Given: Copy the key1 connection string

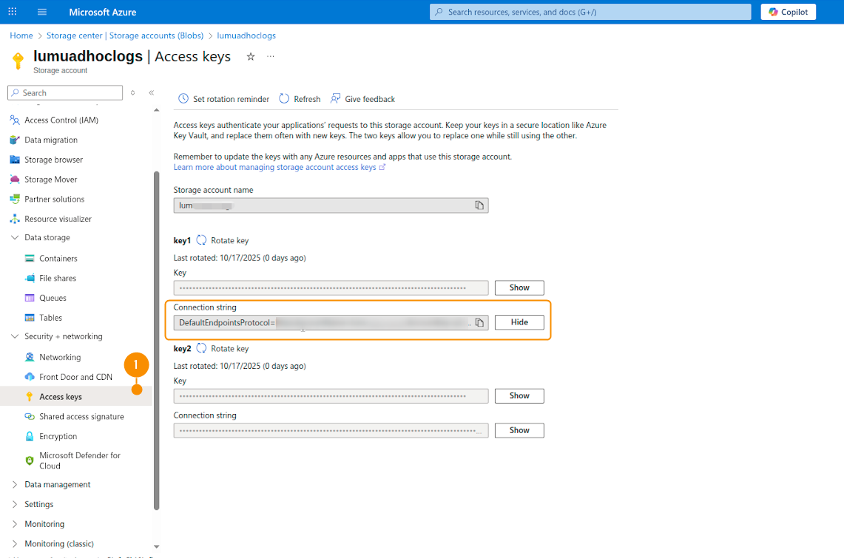Looking at the screenshot, I should coord(479,323).
